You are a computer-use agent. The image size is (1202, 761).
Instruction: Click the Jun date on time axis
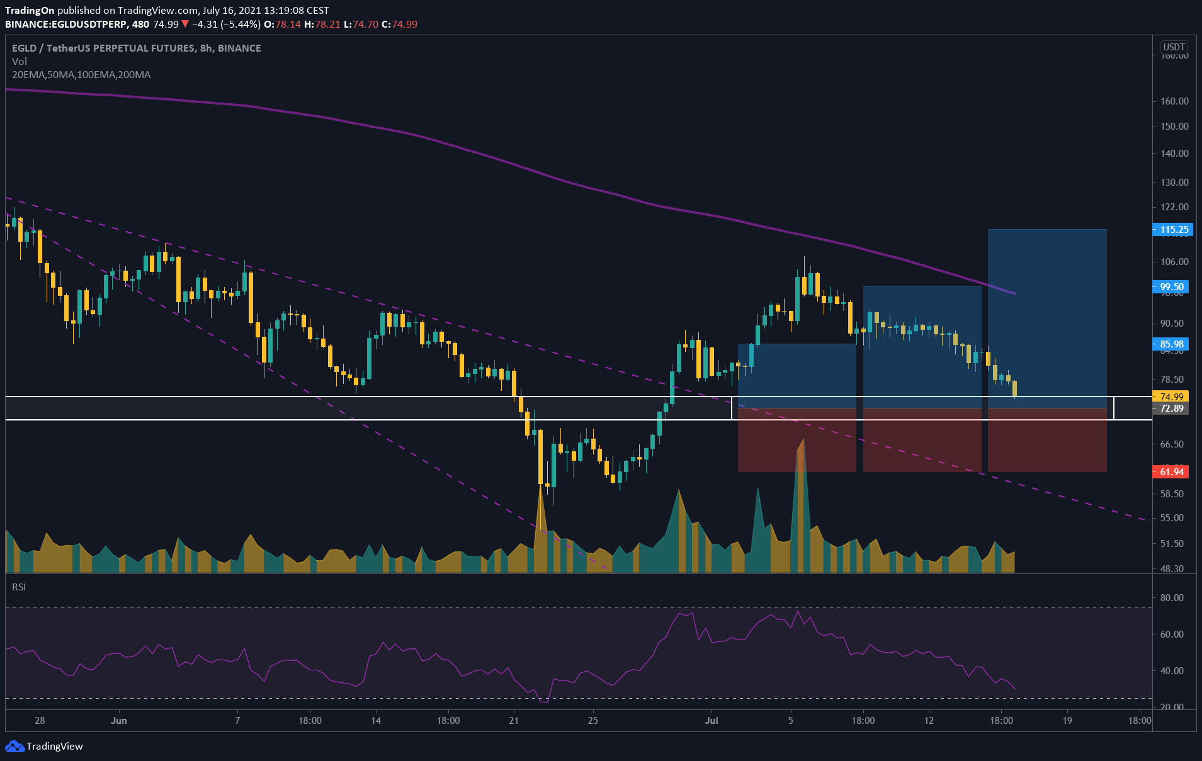coord(118,720)
